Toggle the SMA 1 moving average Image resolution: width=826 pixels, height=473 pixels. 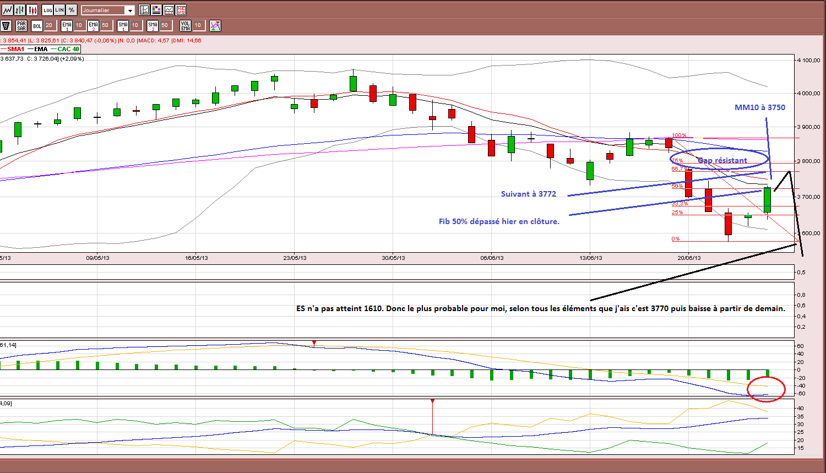(x=123, y=25)
